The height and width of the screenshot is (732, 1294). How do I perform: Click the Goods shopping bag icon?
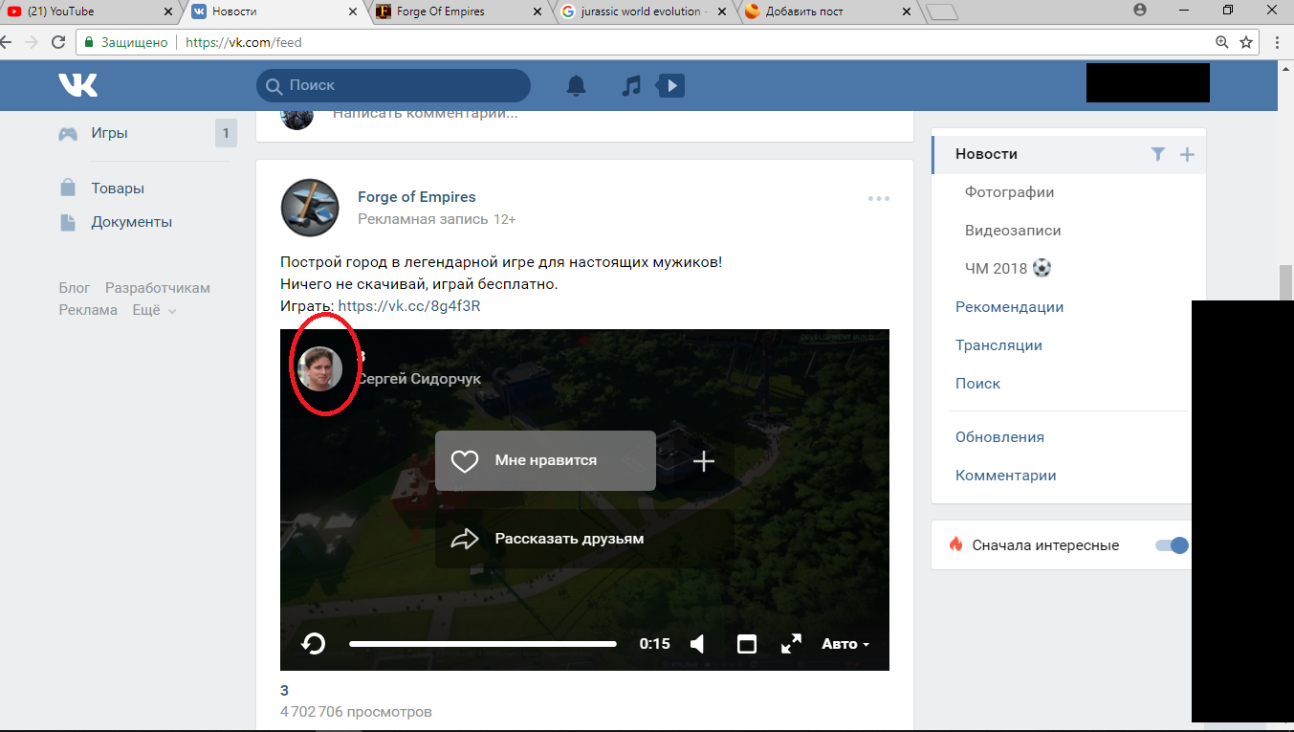[68, 189]
